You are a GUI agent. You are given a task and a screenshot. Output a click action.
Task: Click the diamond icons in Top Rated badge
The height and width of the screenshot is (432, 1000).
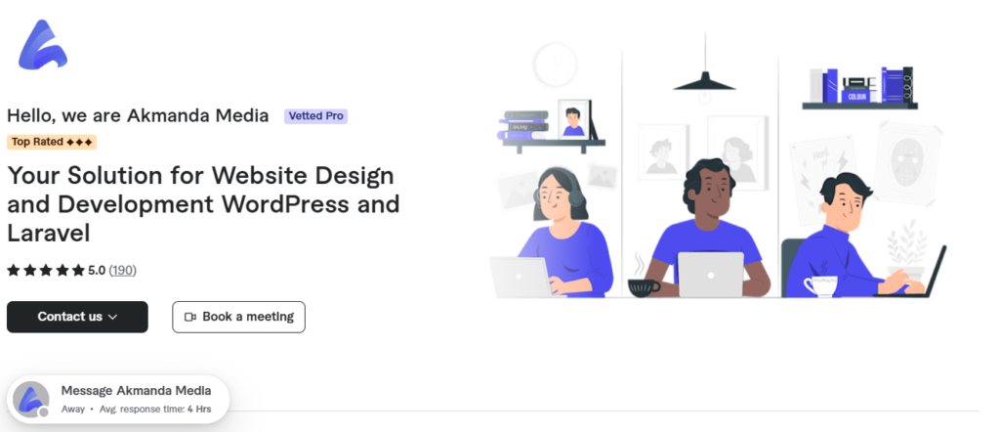[x=79, y=142]
